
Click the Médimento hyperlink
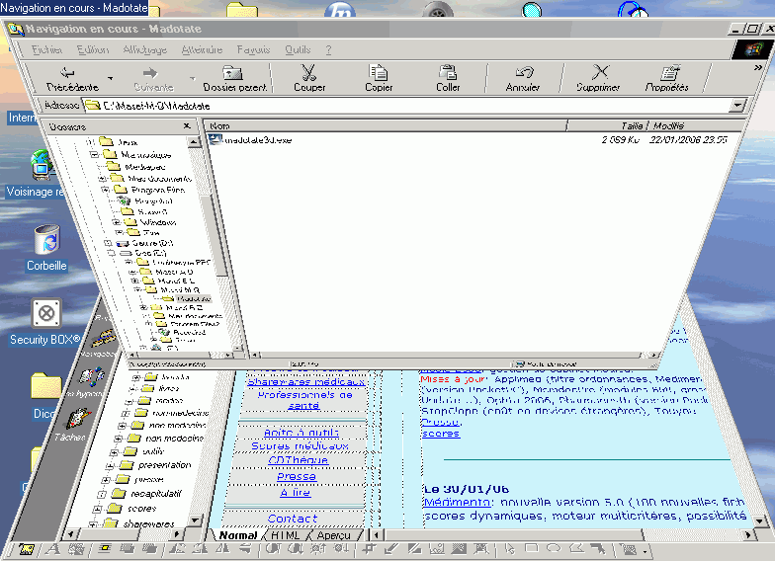point(457,502)
